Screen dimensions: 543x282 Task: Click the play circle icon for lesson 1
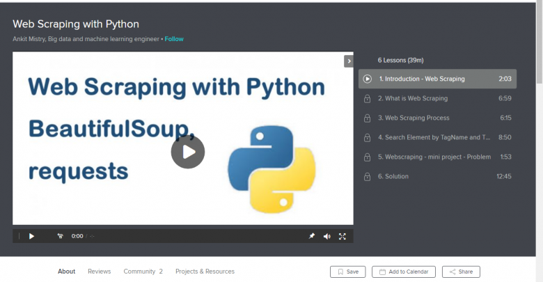367,79
